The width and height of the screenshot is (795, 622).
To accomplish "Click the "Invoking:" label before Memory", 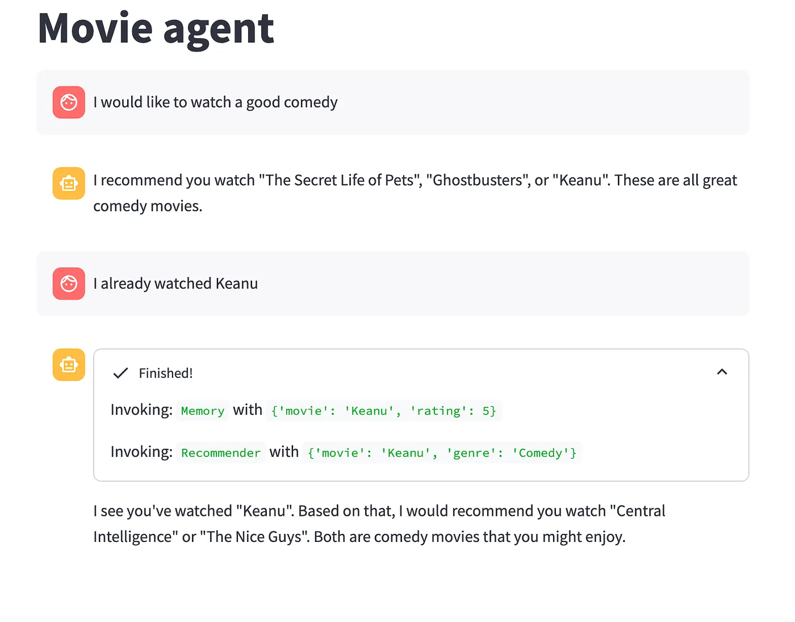I will tap(141, 410).
